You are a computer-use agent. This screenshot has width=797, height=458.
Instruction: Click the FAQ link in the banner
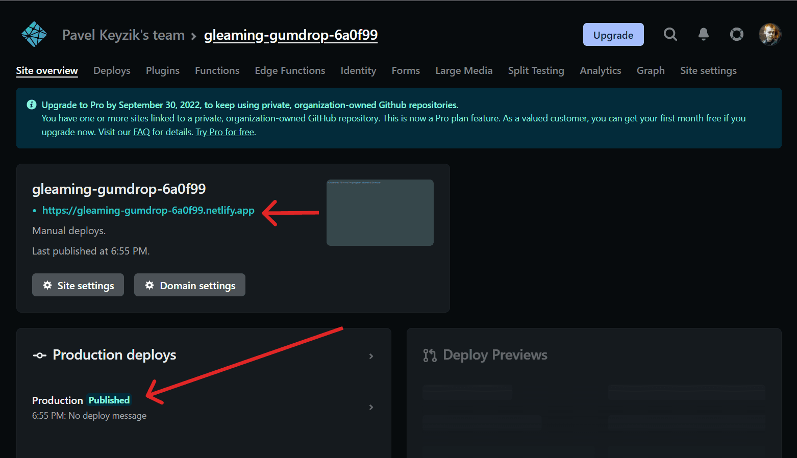[141, 132]
